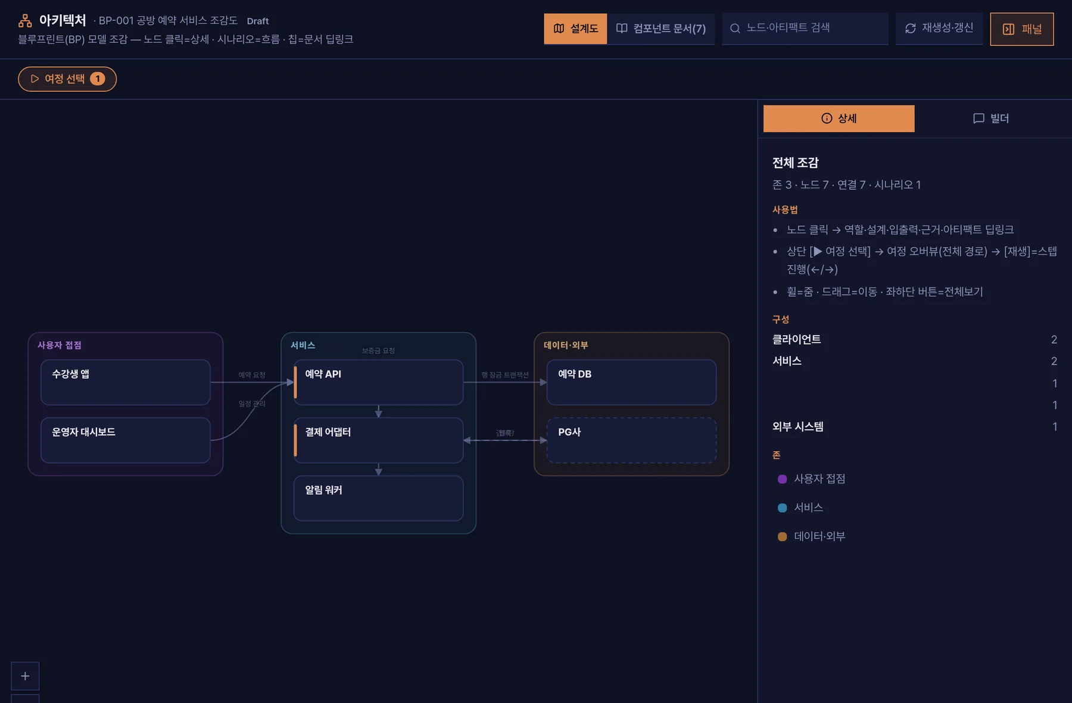This screenshot has height=703, width=1072.
Task: Switch to the 설계도 tab
Action: coord(575,29)
